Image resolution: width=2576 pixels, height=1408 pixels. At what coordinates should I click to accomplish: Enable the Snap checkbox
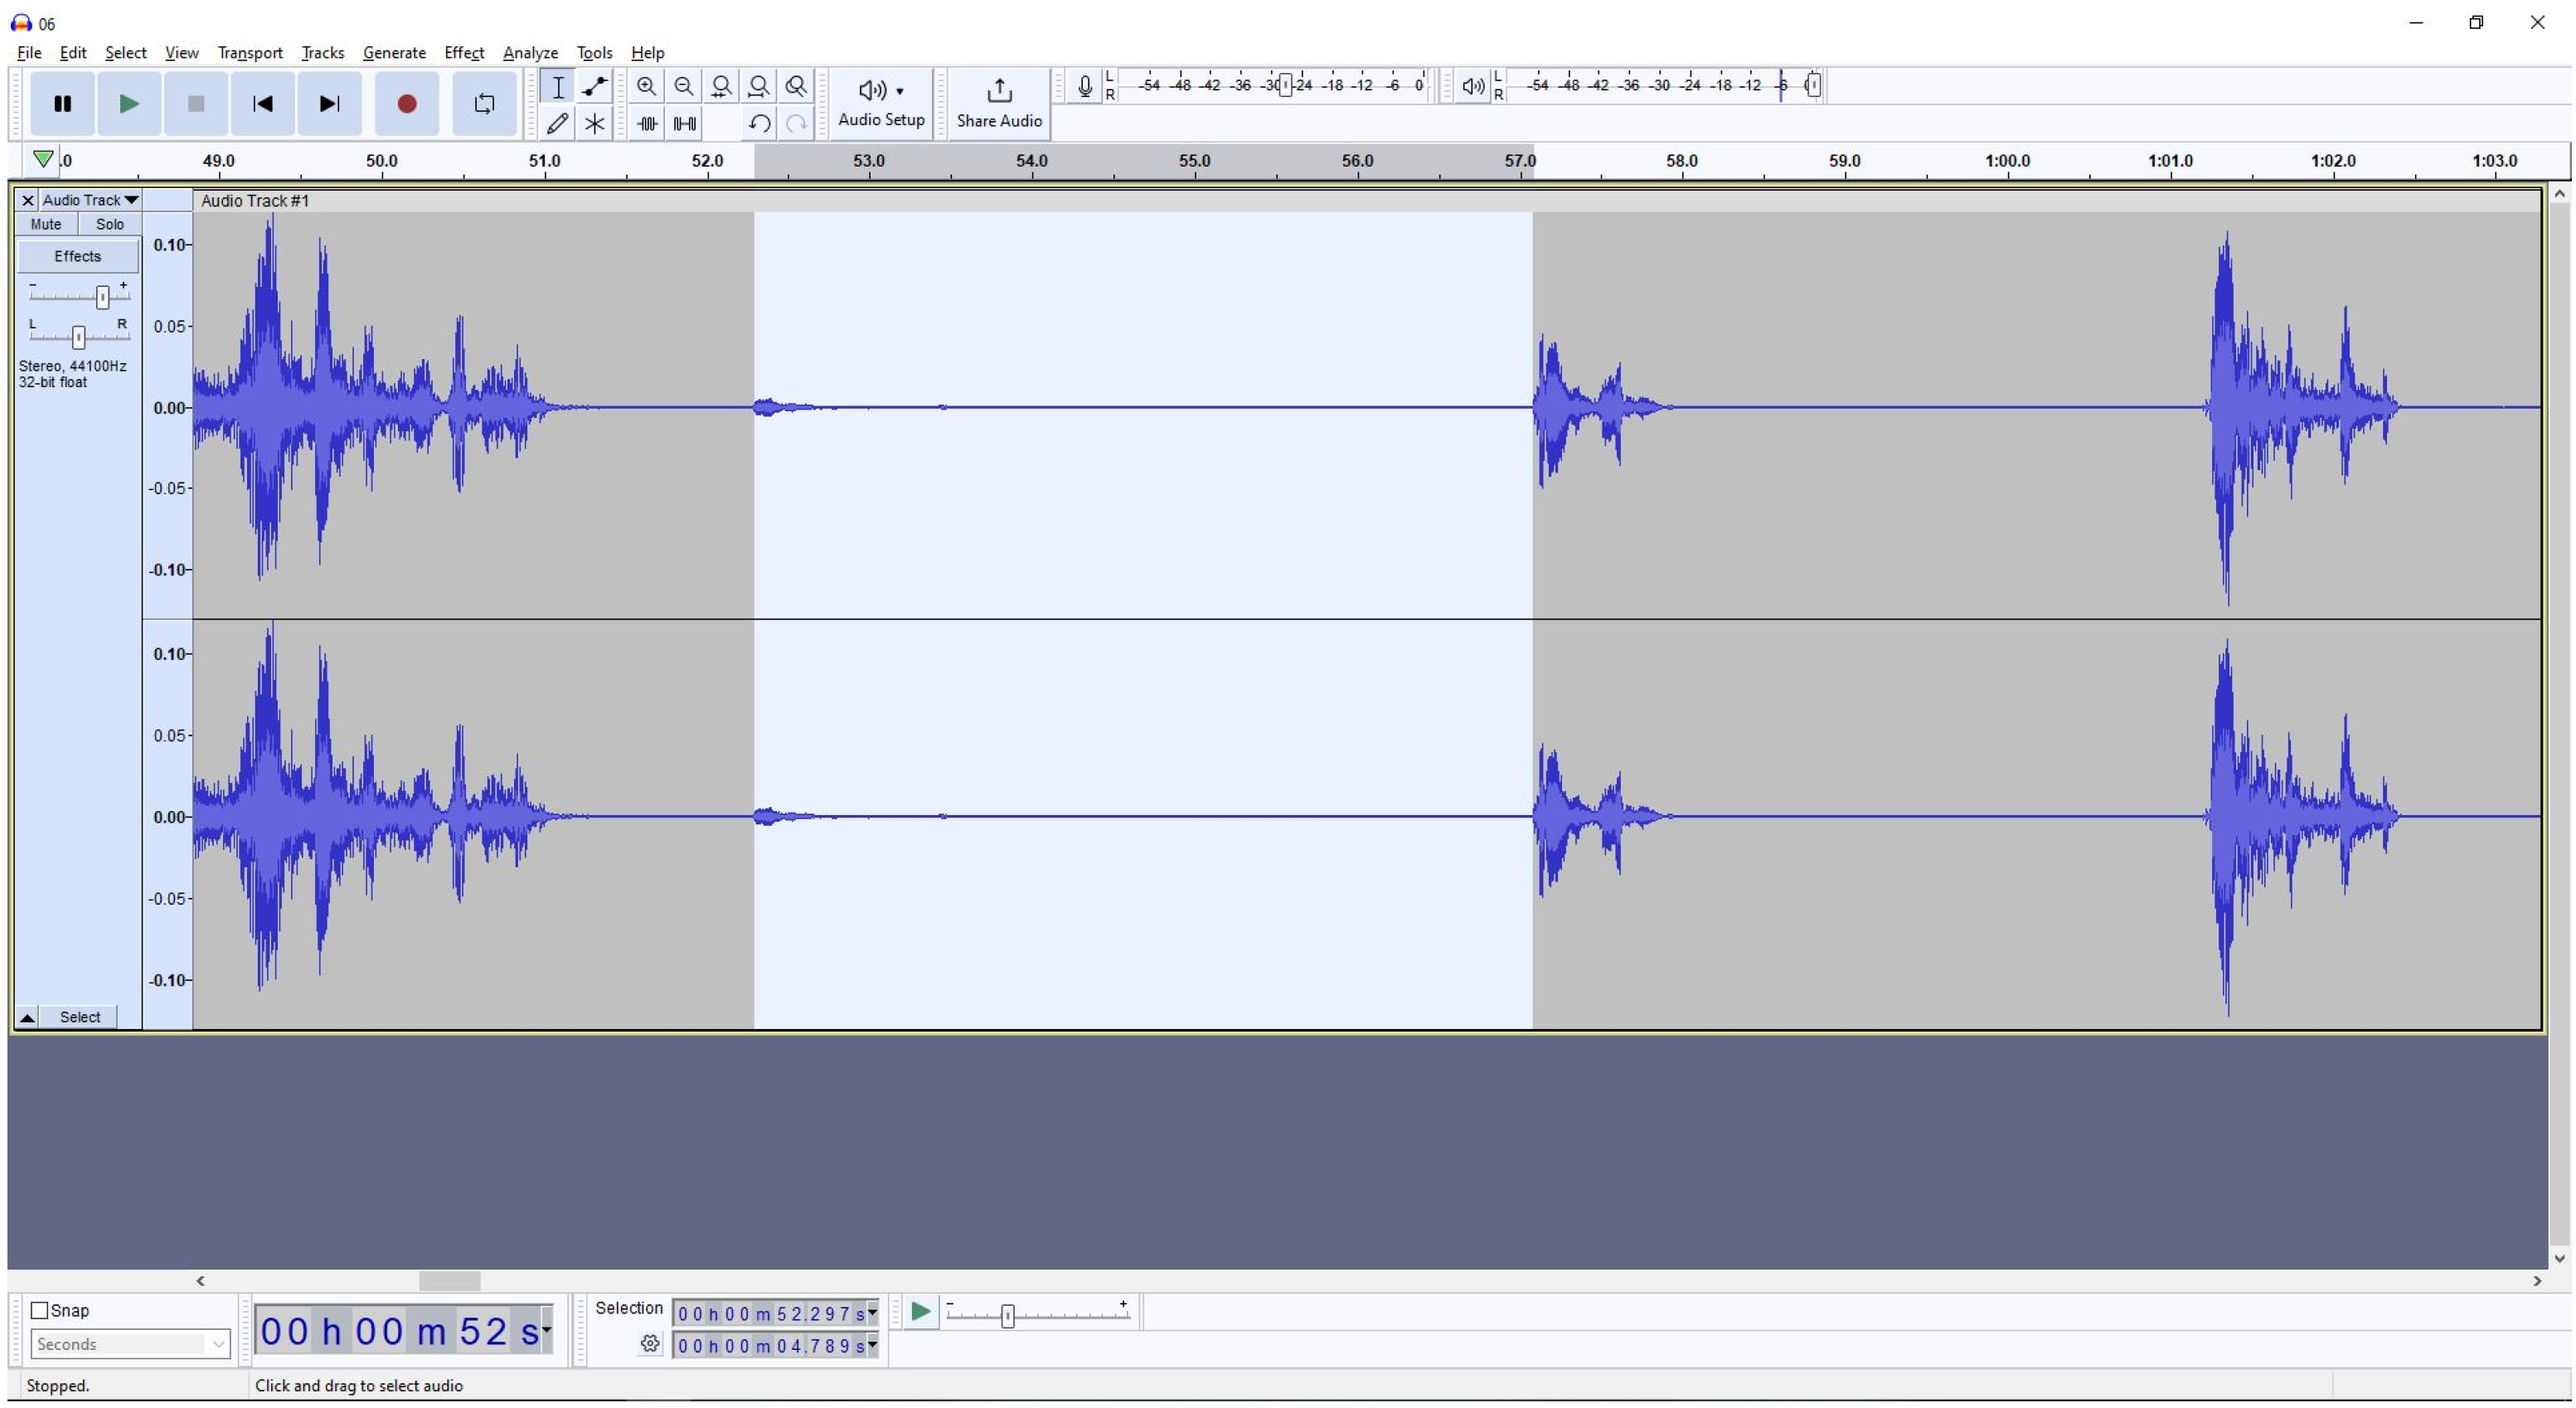[41, 1310]
